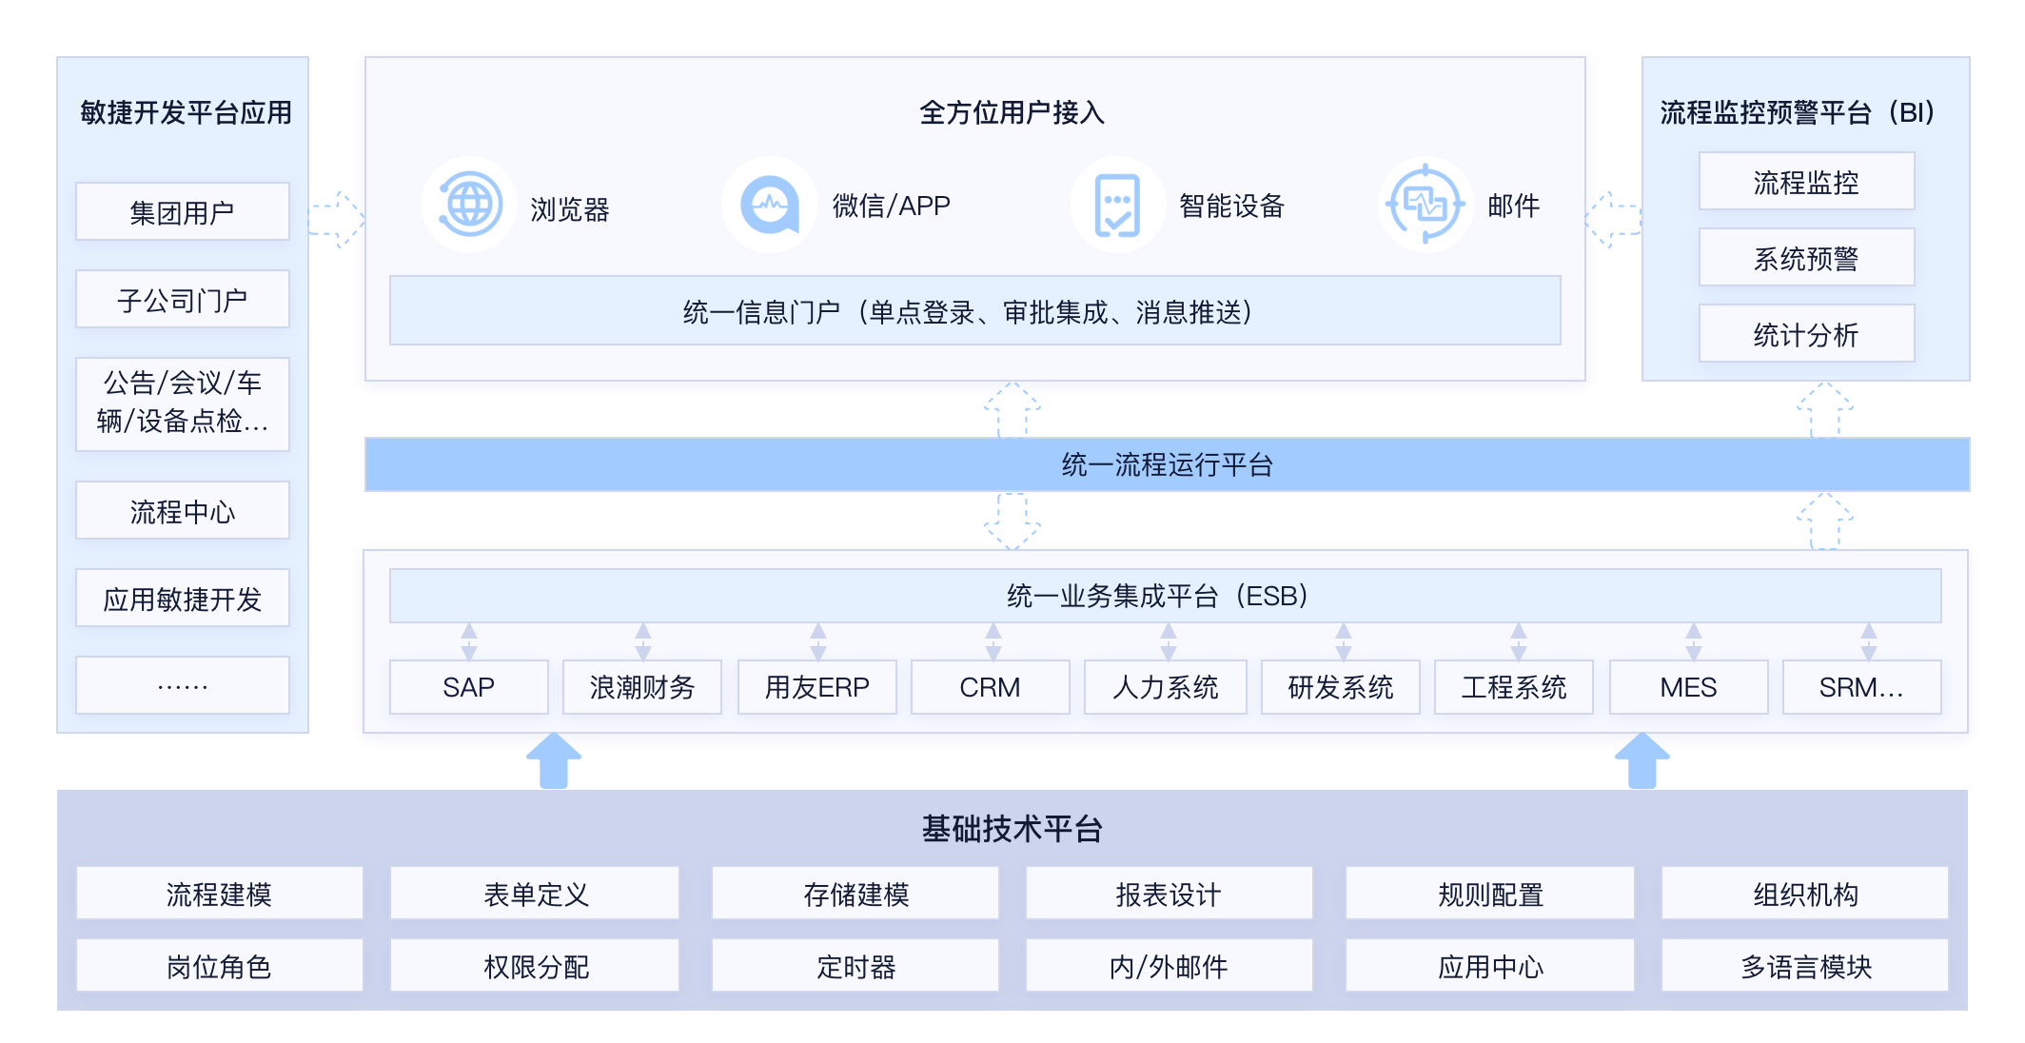Select the 研发系统 box
Viewport: 2025px width, 1043px height.
(1341, 687)
